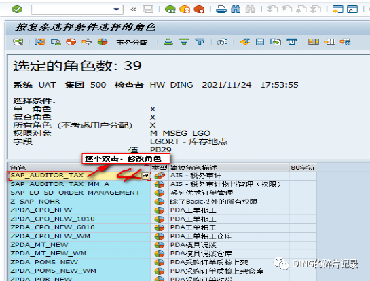Click the Last Page icon
Image resolution: width=370 pixels, height=281 pixels.
point(316,10)
